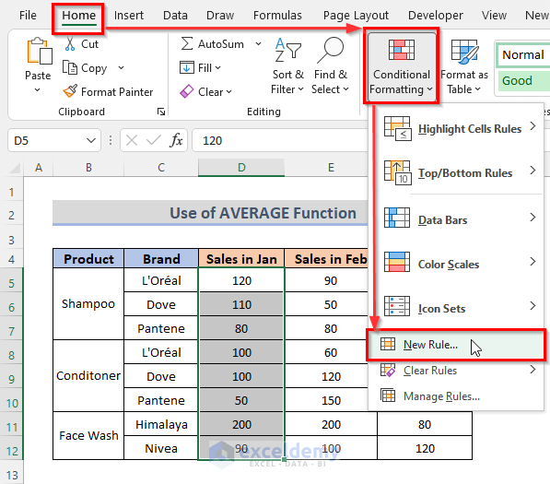Switch to the Insert tab
550x484 pixels.
[129, 16]
